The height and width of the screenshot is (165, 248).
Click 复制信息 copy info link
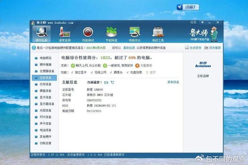click(x=173, y=82)
